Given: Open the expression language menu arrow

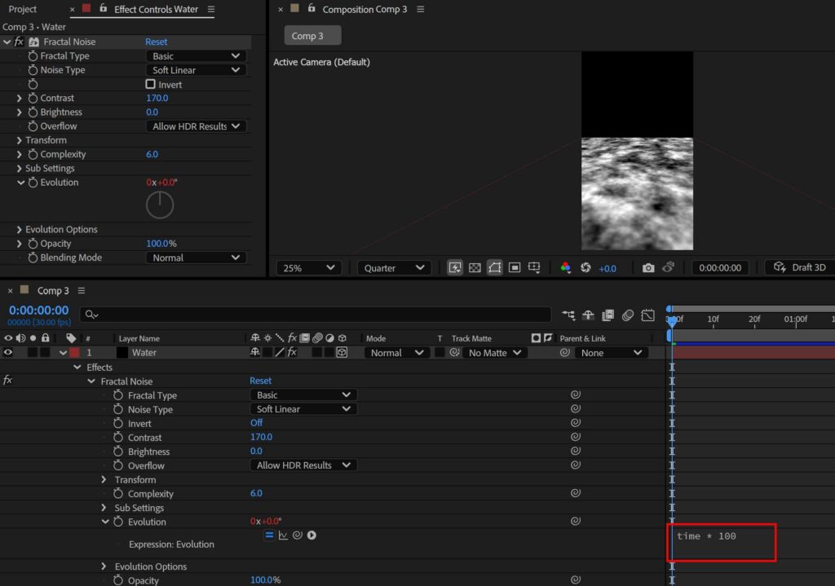Looking at the screenshot, I should pyautogui.click(x=311, y=535).
